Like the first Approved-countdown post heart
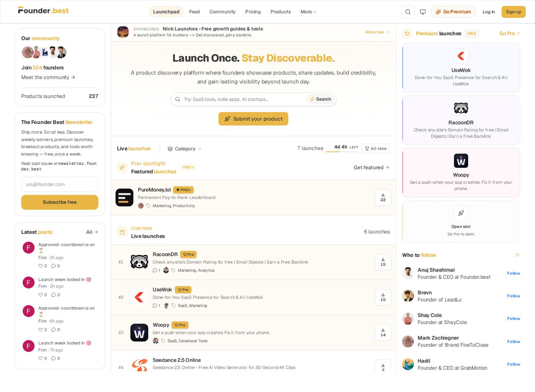Image resolution: width=535 pixels, height=392 pixels. tap(40, 266)
